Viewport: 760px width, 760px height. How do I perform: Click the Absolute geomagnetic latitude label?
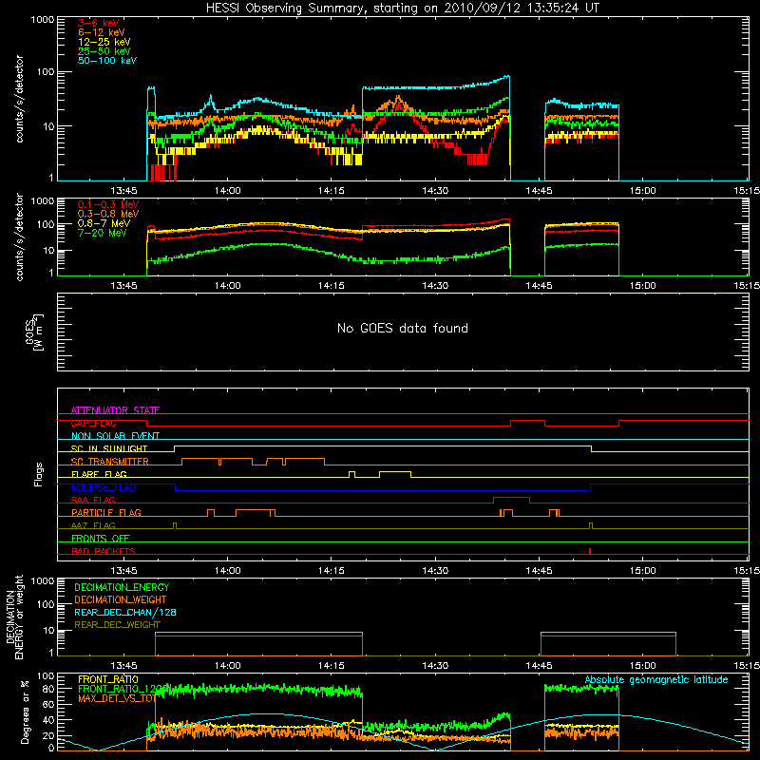coord(656,680)
